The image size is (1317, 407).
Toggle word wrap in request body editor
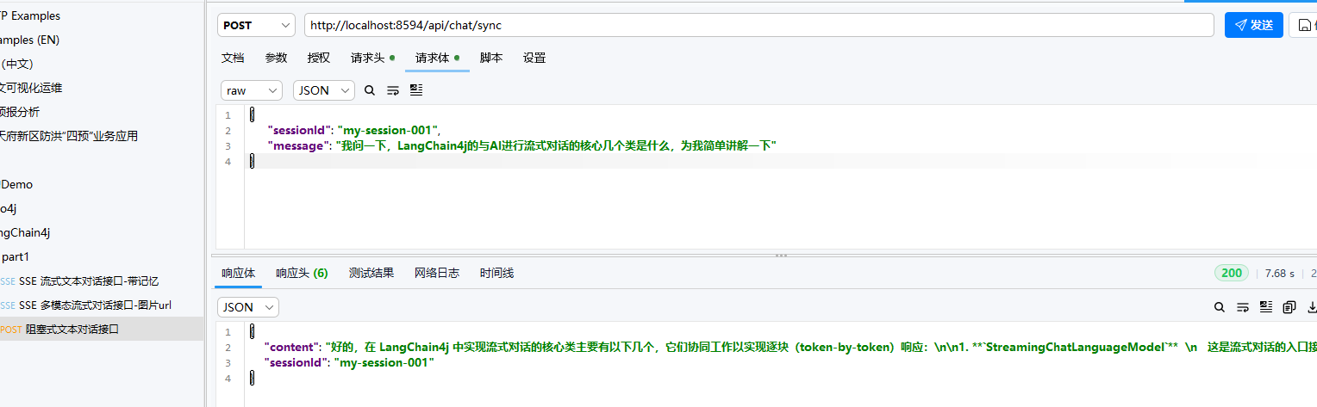393,90
